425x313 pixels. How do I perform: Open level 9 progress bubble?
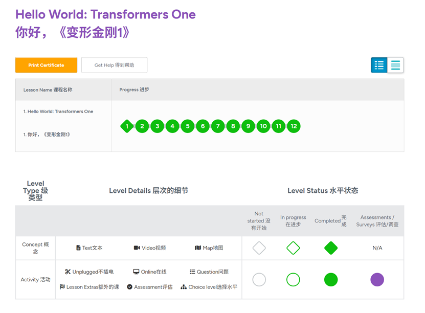click(248, 126)
